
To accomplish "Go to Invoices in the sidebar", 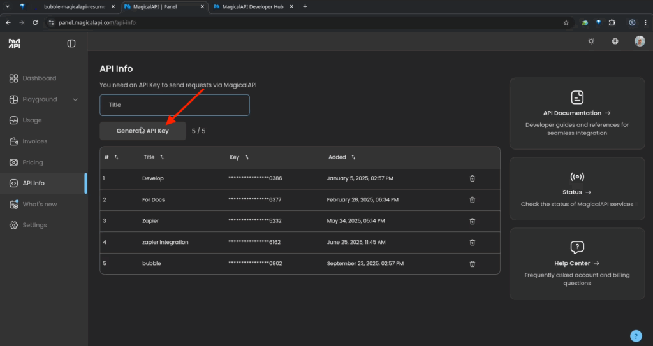I will click(35, 141).
